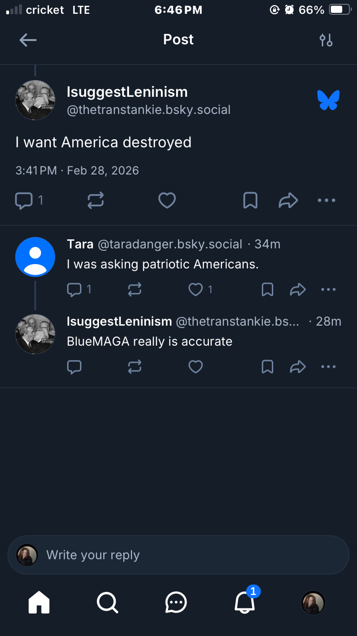Viewport: 357px width, 636px height.
Task: Repost Tara's reply
Action: click(135, 289)
